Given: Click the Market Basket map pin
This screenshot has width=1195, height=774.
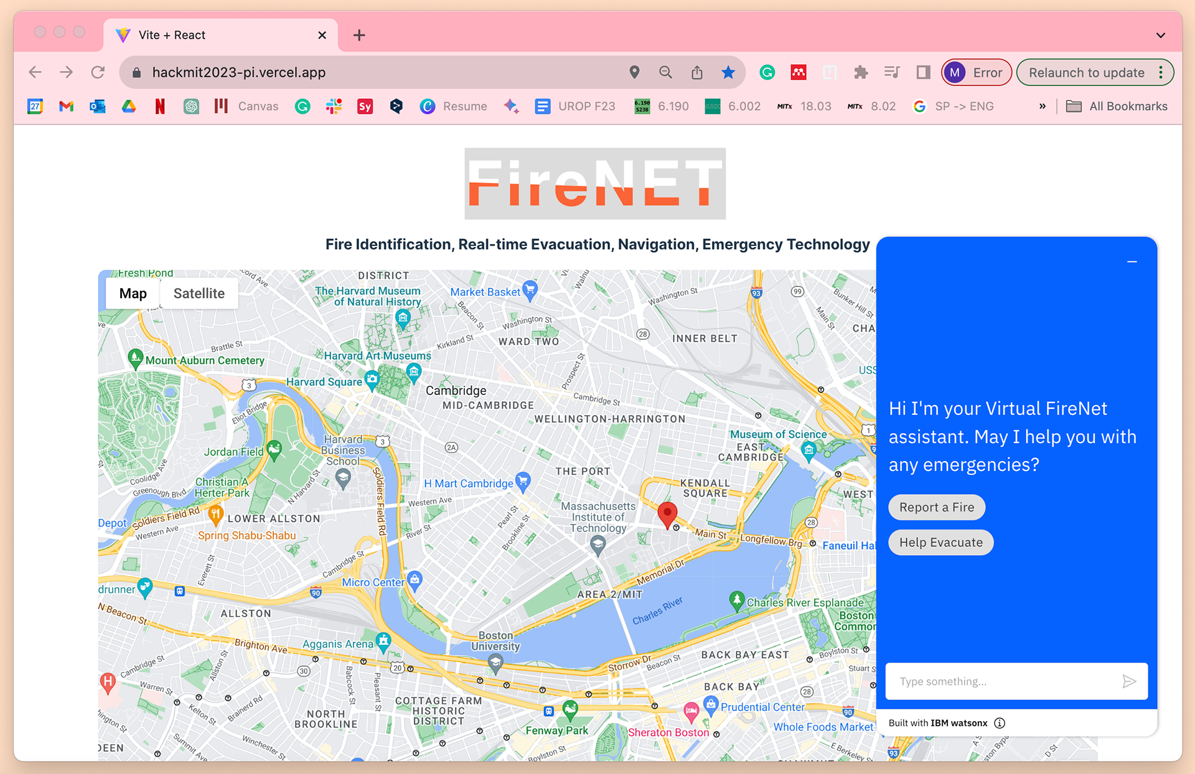Looking at the screenshot, I should point(530,290).
